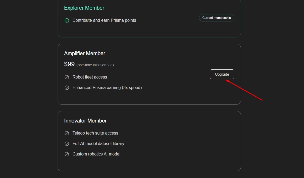Click checkmark icon beside Contribute and earn Prisma points
The image size is (304, 178).
click(x=67, y=20)
